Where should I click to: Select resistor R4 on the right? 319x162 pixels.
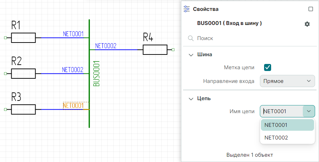pyautogui.click(x=155, y=50)
